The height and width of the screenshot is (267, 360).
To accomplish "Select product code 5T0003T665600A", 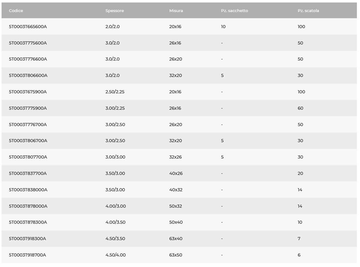I will pyautogui.click(x=28, y=27).
